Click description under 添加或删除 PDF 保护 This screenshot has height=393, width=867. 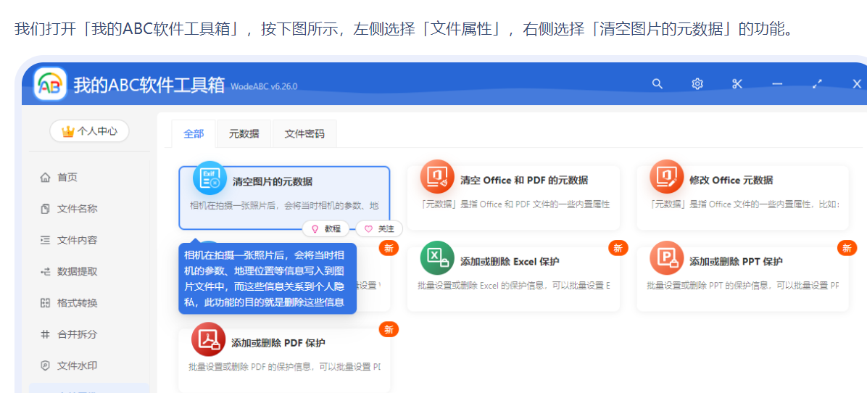click(284, 367)
